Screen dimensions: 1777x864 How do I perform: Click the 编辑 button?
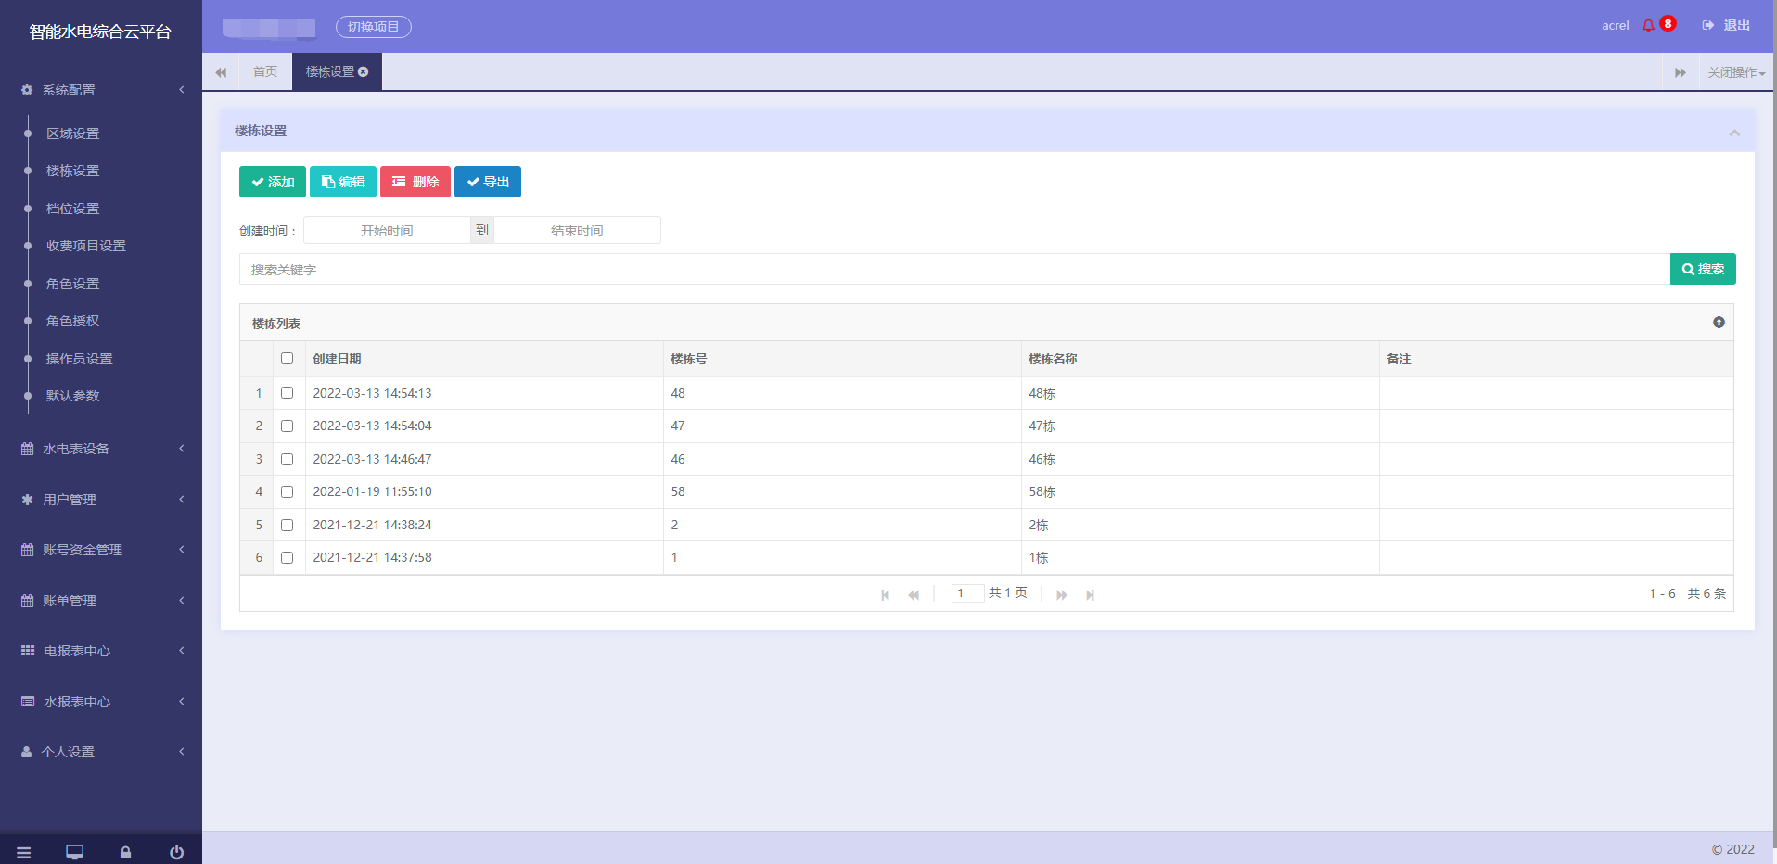tap(343, 182)
